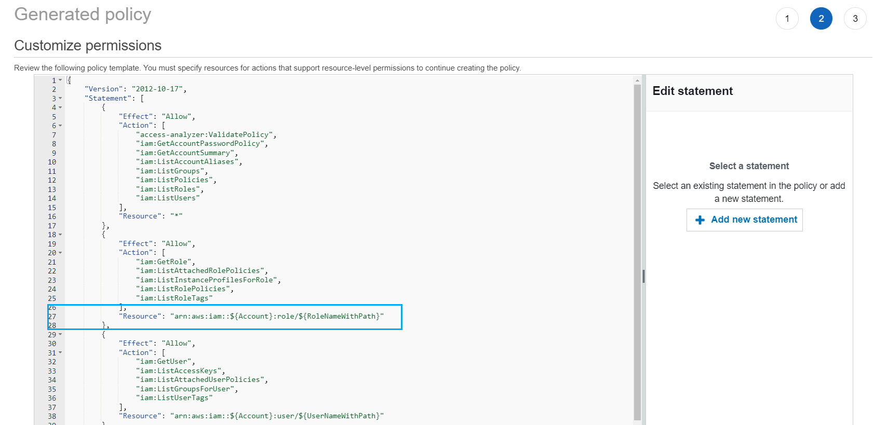This screenshot has width=874, height=425.
Task: Fold the second statement block at line 18
Action: [60, 235]
